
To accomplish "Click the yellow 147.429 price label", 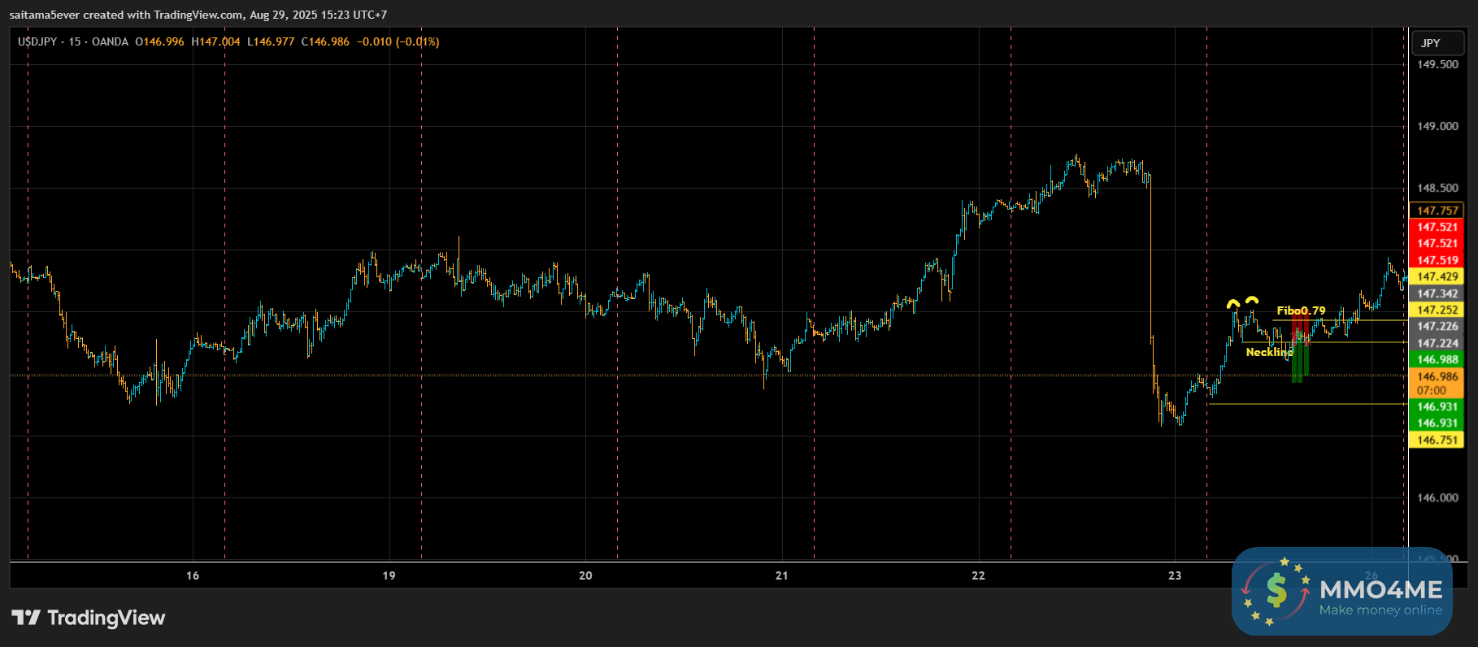I will pos(1437,277).
